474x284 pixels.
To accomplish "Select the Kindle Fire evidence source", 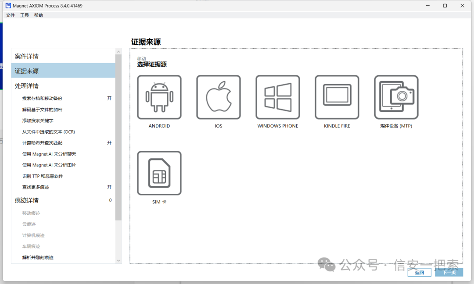I will pos(337,97).
